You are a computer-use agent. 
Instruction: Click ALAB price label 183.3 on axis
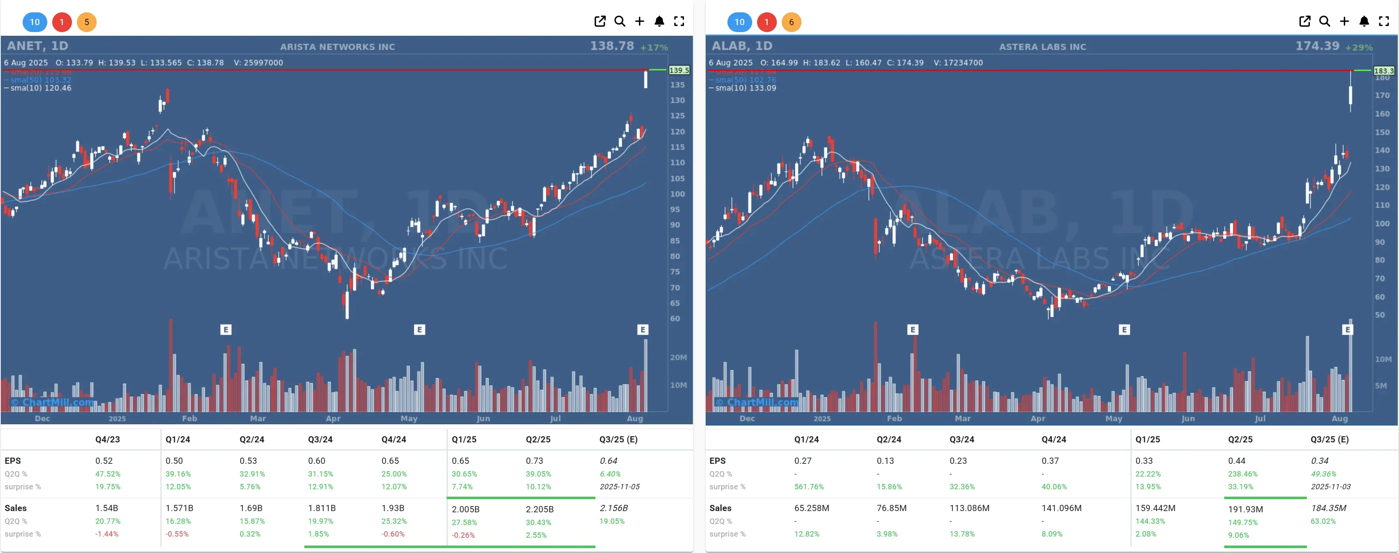point(1384,71)
